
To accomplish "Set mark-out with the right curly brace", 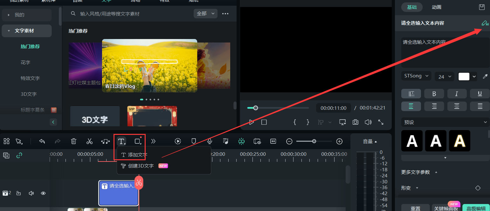I will point(308,122).
